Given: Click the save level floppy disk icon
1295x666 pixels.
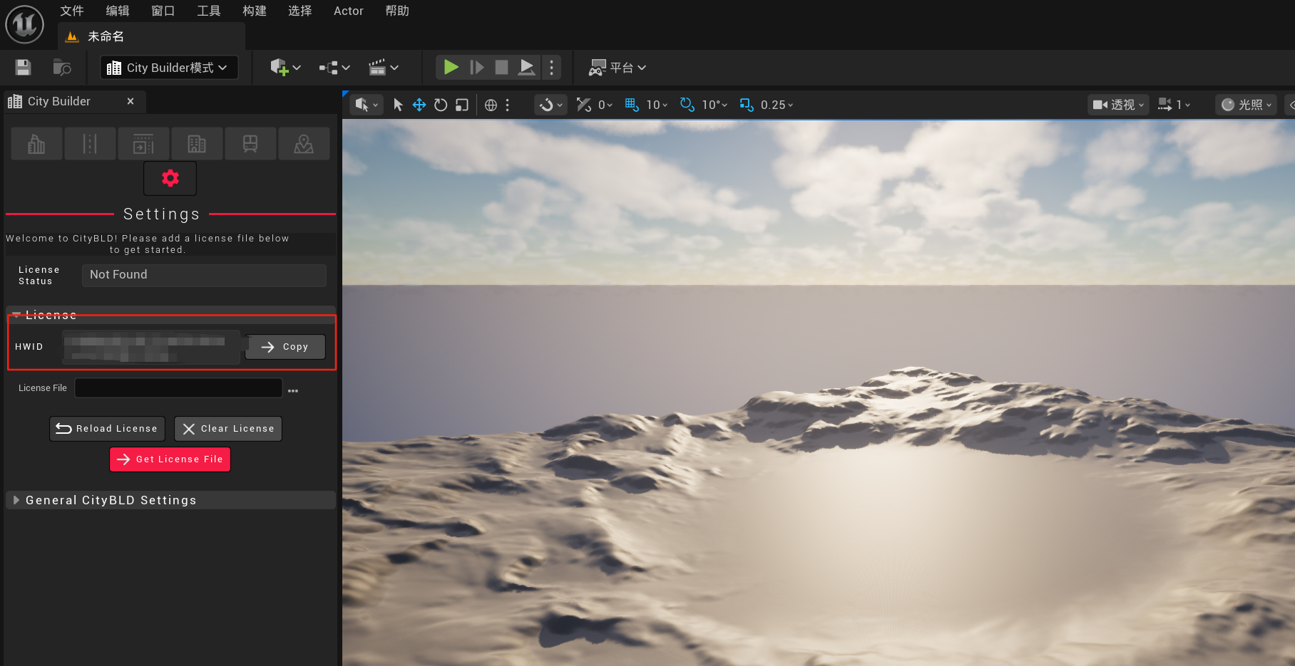Looking at the screenshot, I should [24, 68].
